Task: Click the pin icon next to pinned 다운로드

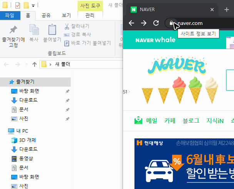Action: pos(67,100)
